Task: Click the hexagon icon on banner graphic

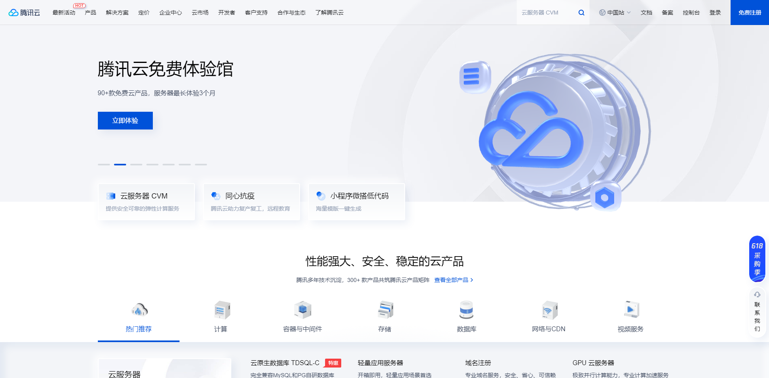Action: pos(605,197)
